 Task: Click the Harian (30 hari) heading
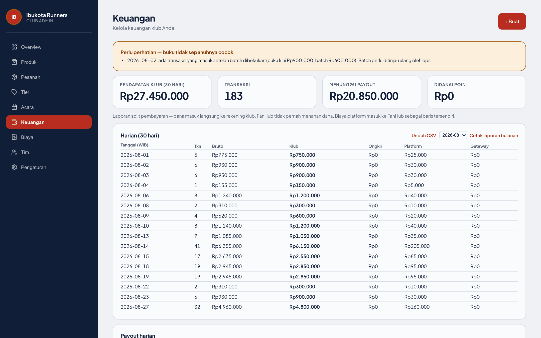140,135
